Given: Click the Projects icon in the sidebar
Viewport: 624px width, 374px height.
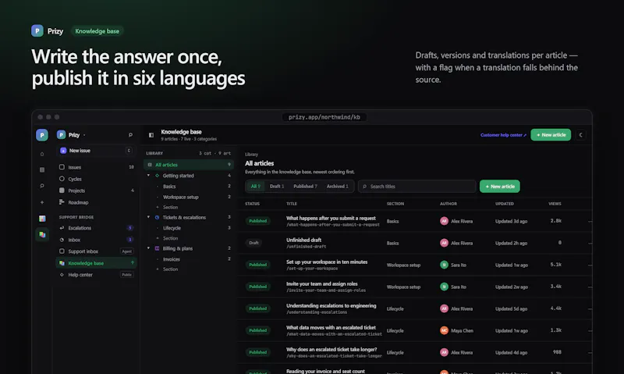Looking at the screenshot, I should tap(62, 191).
